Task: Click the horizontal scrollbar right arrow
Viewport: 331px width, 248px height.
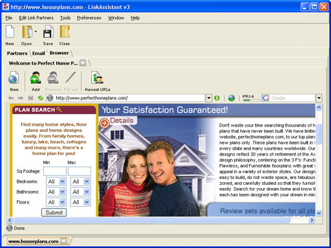Action: (x=312, y=220)
